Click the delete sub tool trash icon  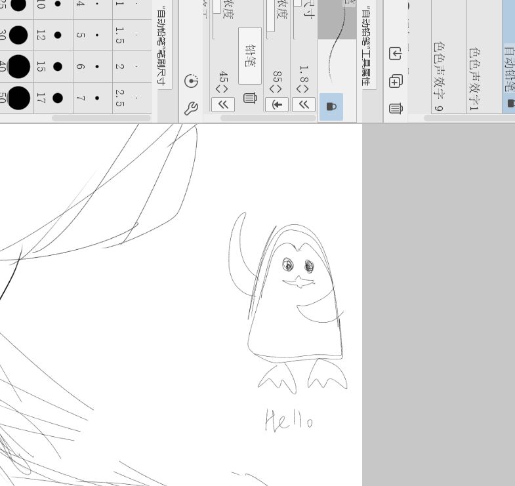[x=396, y=108]
